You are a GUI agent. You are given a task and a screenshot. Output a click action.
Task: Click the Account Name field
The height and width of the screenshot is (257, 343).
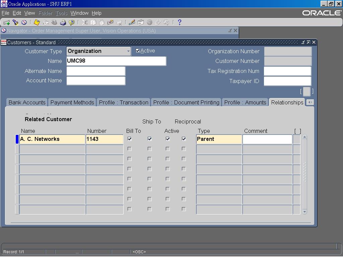96,81
